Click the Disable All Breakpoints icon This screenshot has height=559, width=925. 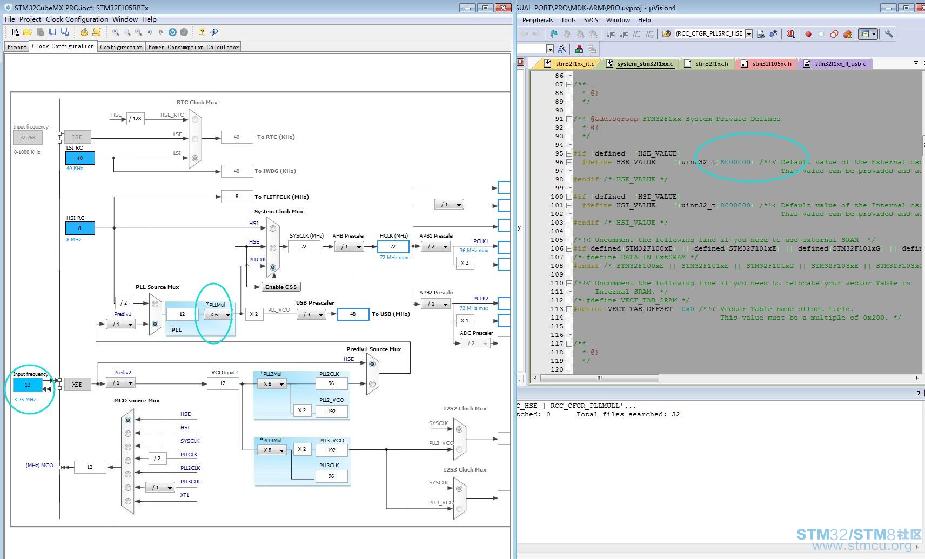click(834, 34)
